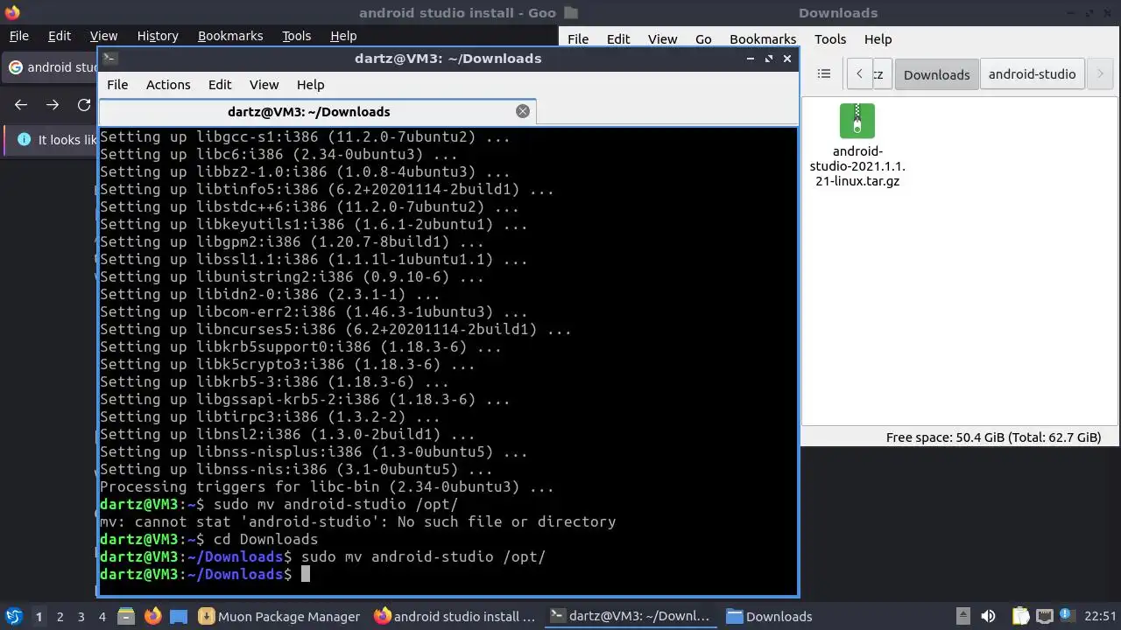Toggle list view icon in file manager
Viewport: 1121px width, 630px height.
click(x=823, y=74)
